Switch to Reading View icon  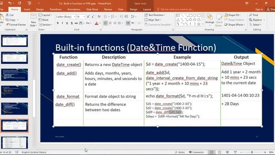point(227,152)
